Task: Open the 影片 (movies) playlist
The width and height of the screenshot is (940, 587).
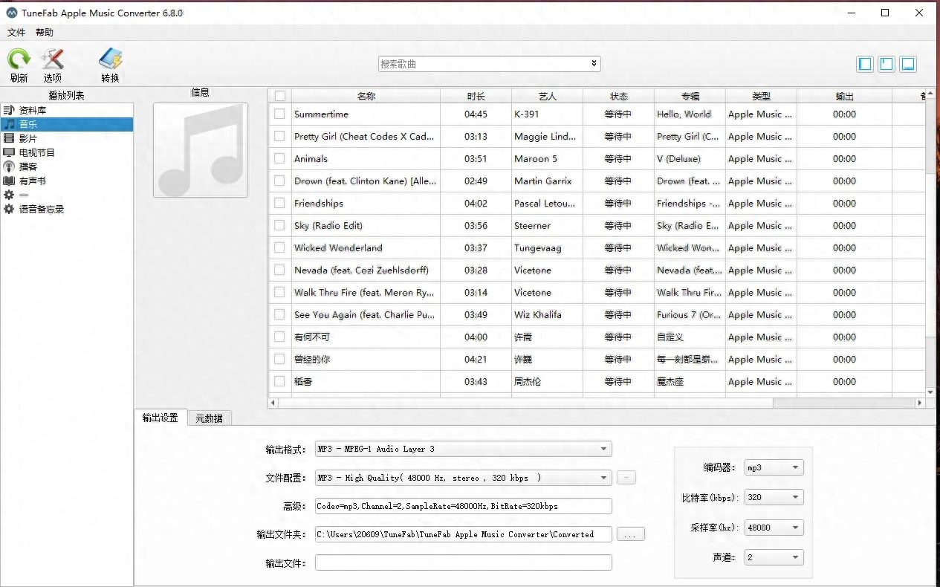Action: click(28, 137)
